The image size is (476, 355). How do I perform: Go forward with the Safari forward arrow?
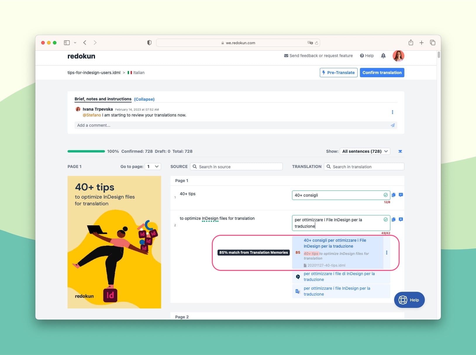pos(95,43)
